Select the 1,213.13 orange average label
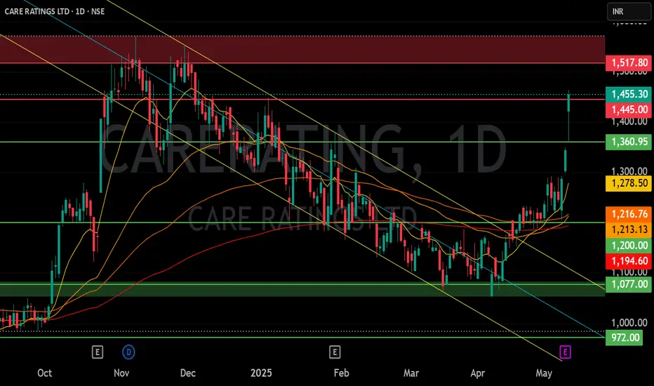This screenshot has width=654, height=386. [x=629, y=229]
